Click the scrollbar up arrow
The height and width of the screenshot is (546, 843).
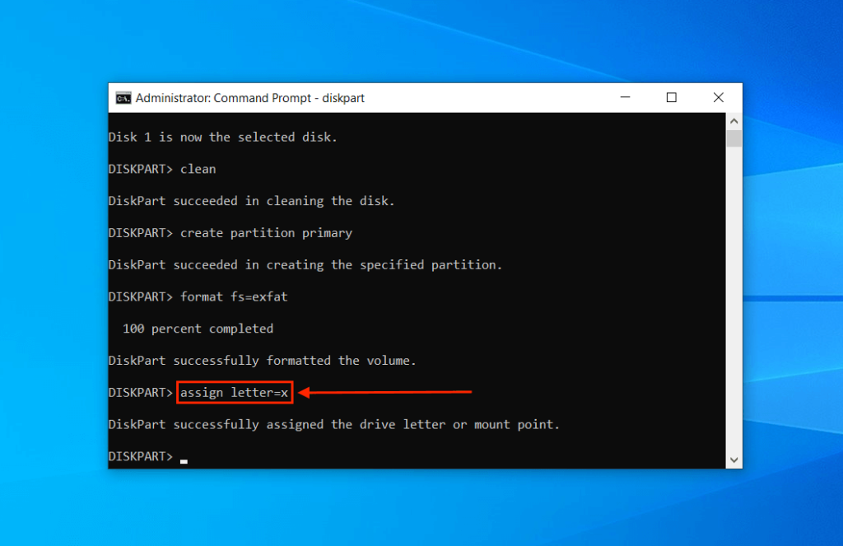tap(733, 120)
